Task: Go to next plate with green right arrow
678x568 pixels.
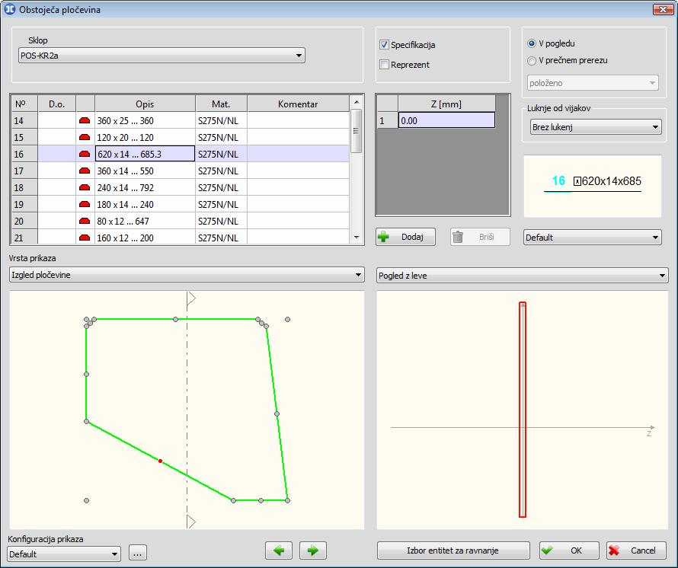Action: click(x=312, y=550)
